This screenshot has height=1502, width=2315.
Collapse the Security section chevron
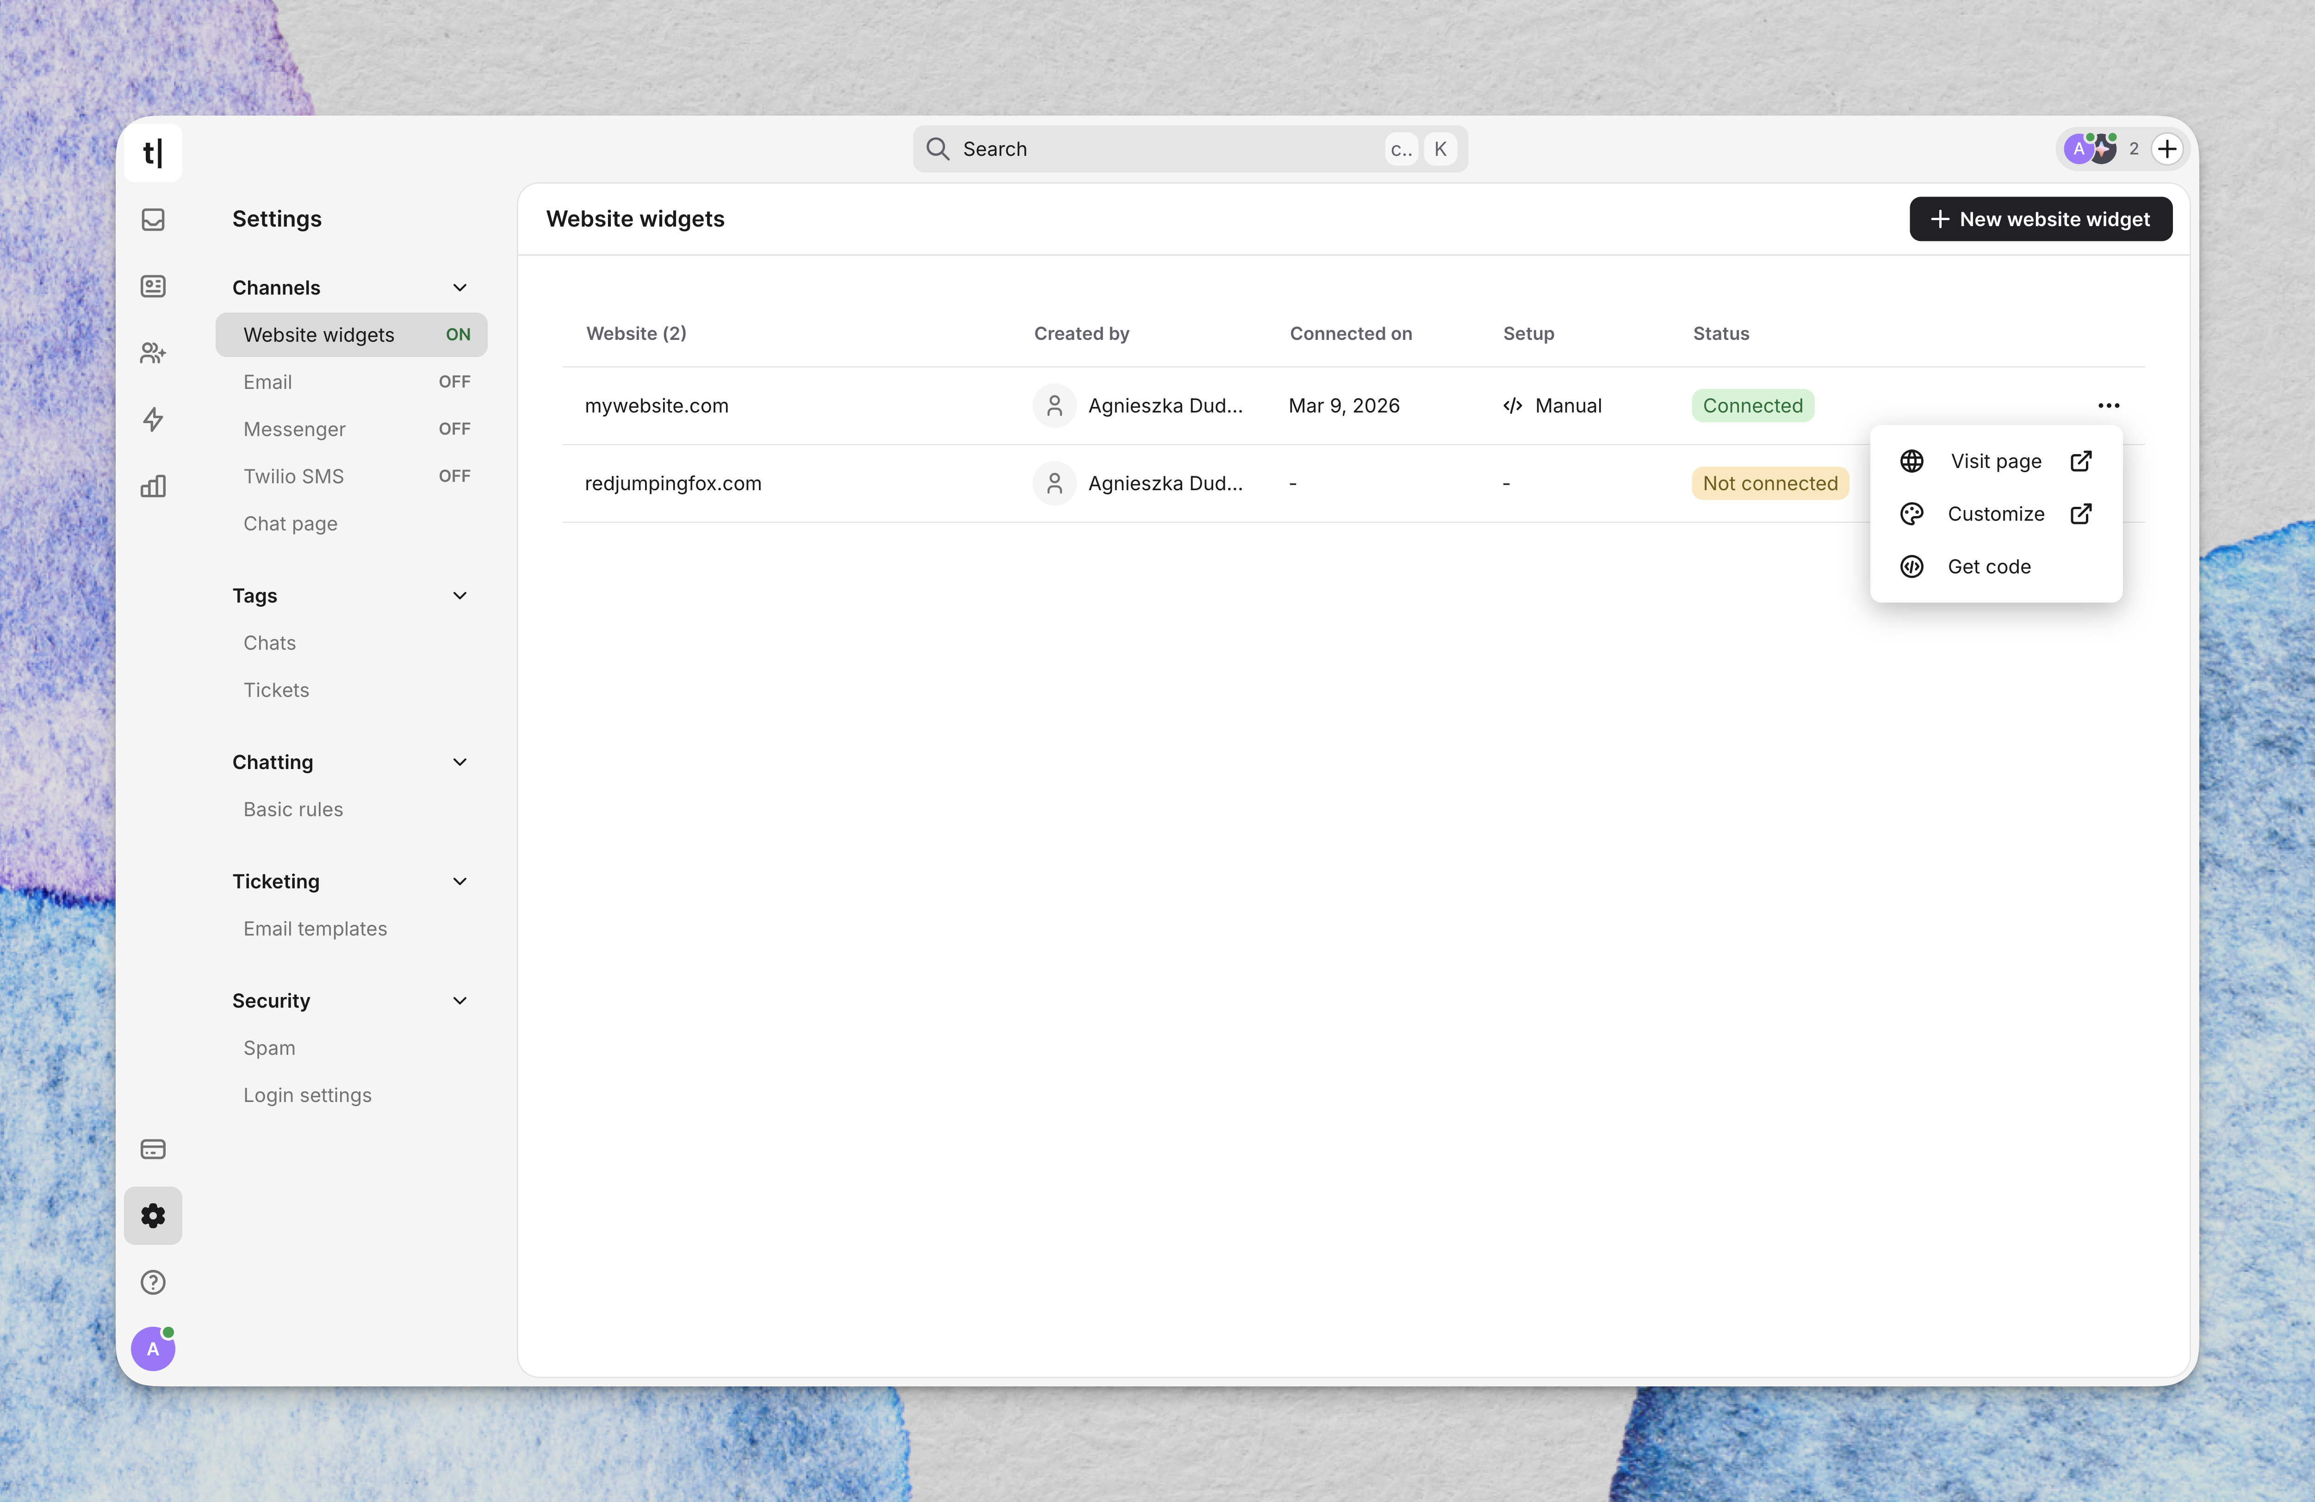[460, 1001]
